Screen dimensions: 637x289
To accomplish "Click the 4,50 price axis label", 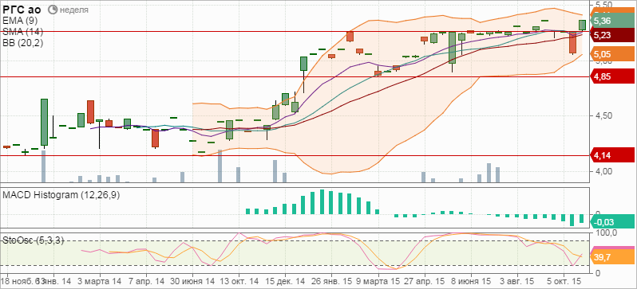I will pos(603,116).
